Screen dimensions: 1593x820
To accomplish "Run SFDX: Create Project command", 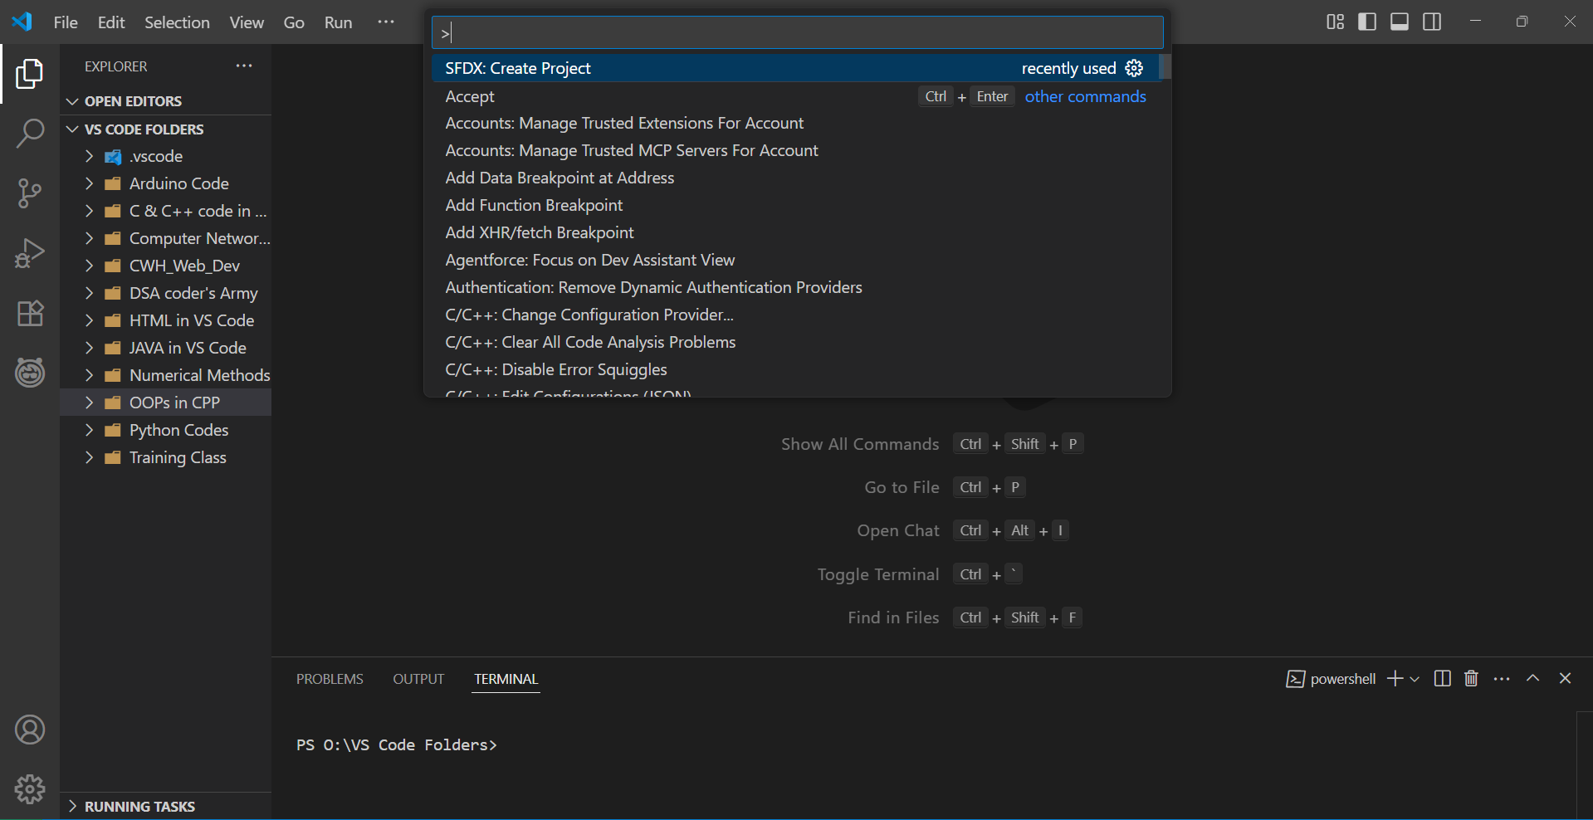I will pos(795,68).
